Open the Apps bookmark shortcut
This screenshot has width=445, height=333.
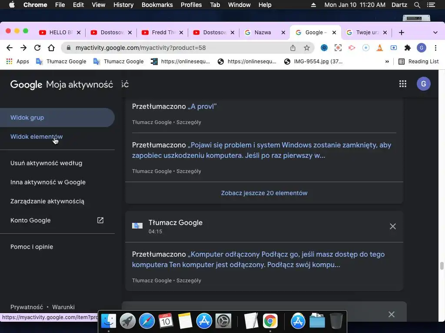click(x=17, y=62)
